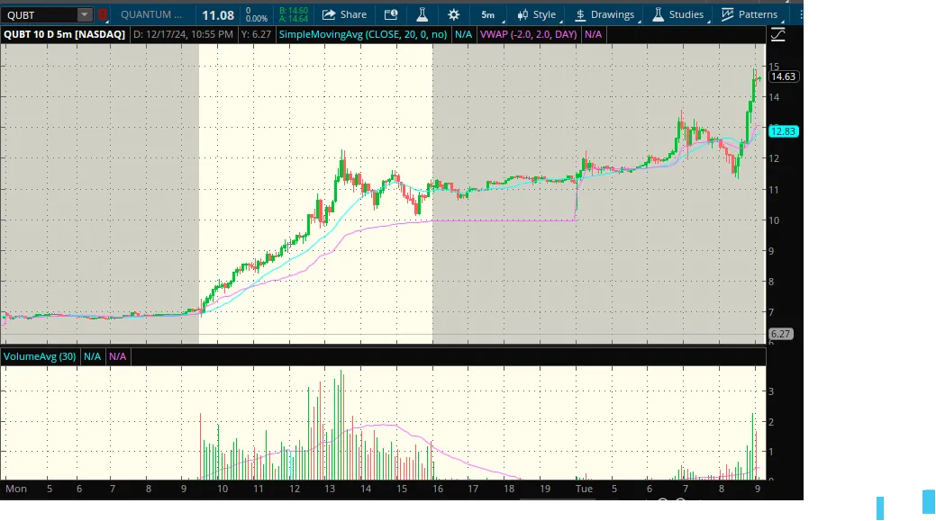Open the Patterns menu
This screenshot has width=936, height=521.
point(750,14)
